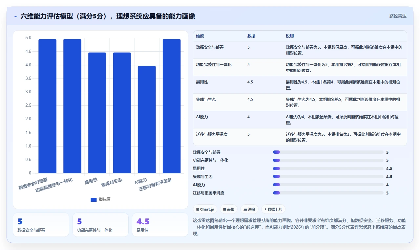This screenshot has height=250, width=420.
Task: Open the 功能完整性与一体化 data card
Action: point(100,225)
